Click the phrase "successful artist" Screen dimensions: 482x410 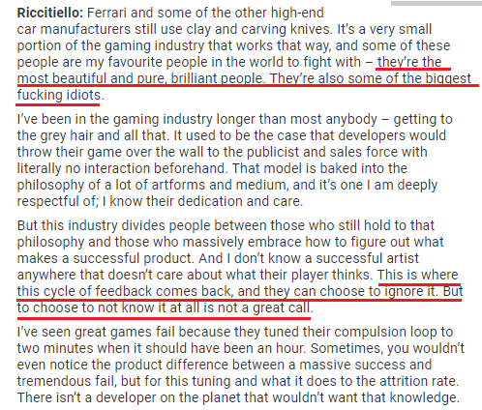tap(367, 258)
